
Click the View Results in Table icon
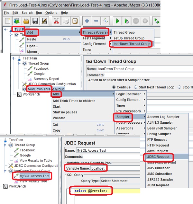[x=16, y=161]
